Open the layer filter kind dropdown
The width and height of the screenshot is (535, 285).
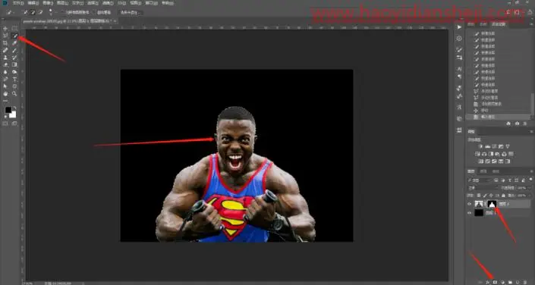click(x=480, y=180)
